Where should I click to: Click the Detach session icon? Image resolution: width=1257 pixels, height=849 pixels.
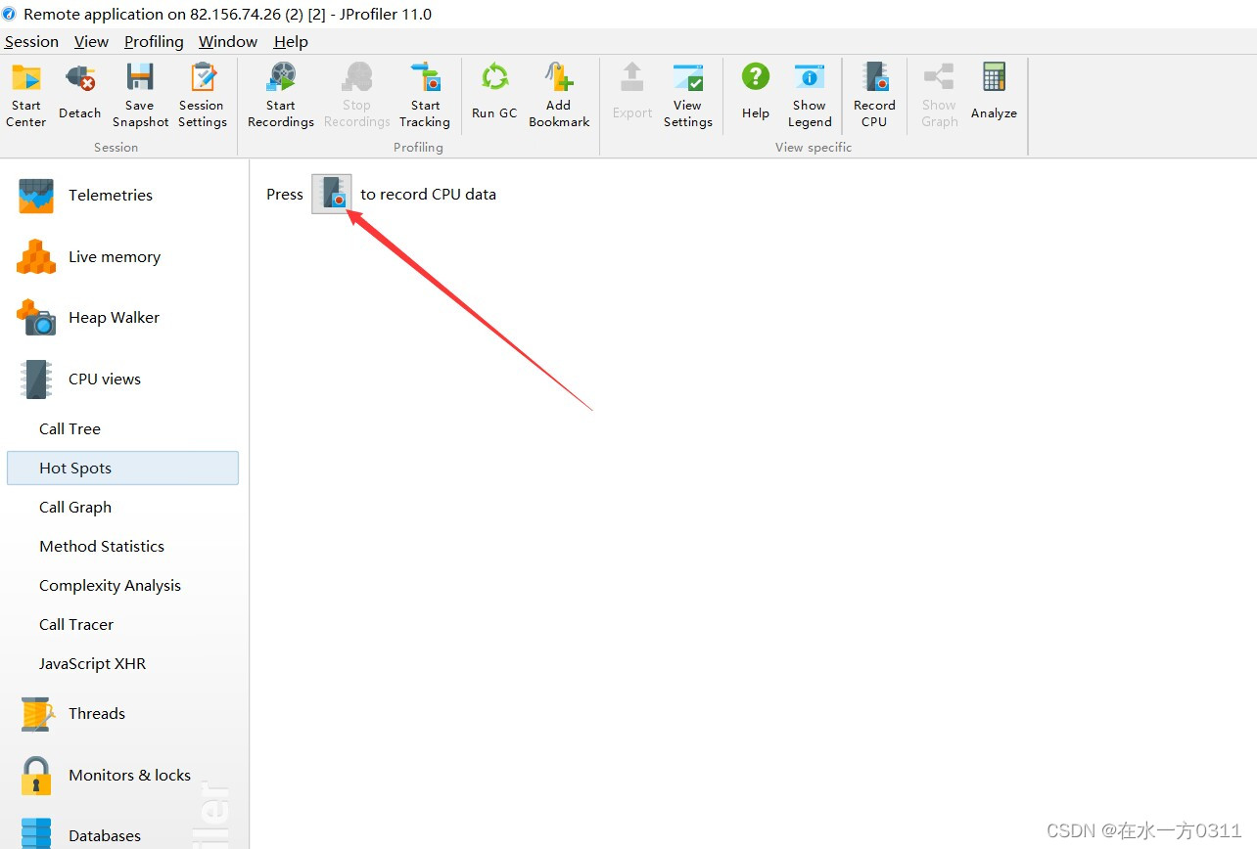coord(79,95)
